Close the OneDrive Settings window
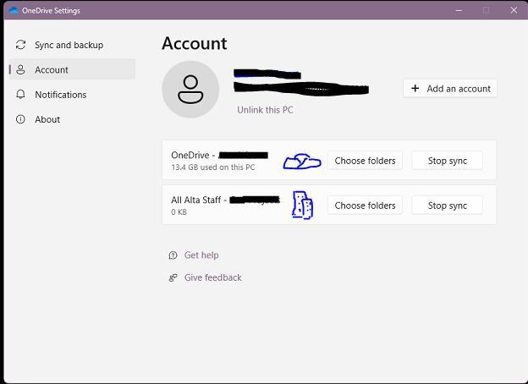528x384 pixels. [x=514, y=10]
